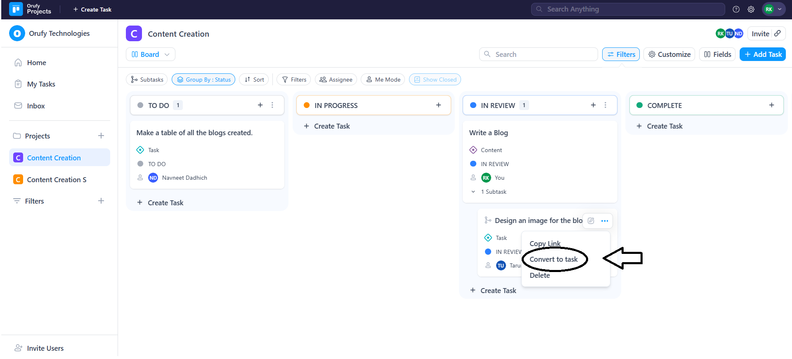Click the plus icon next to Projects
The image size is (792, 359).
(x=101, y=136)
